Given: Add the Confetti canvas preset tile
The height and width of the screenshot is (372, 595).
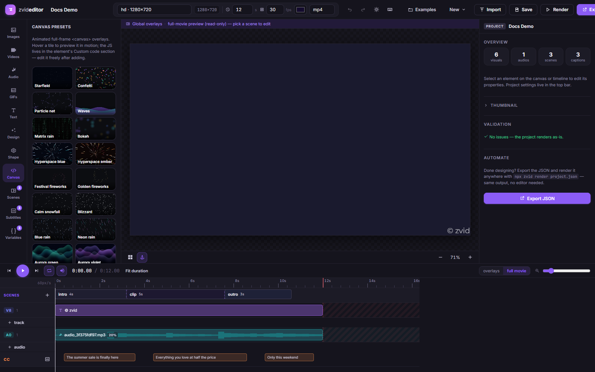Looking at the screenshot, I should [x=96, y=78].
